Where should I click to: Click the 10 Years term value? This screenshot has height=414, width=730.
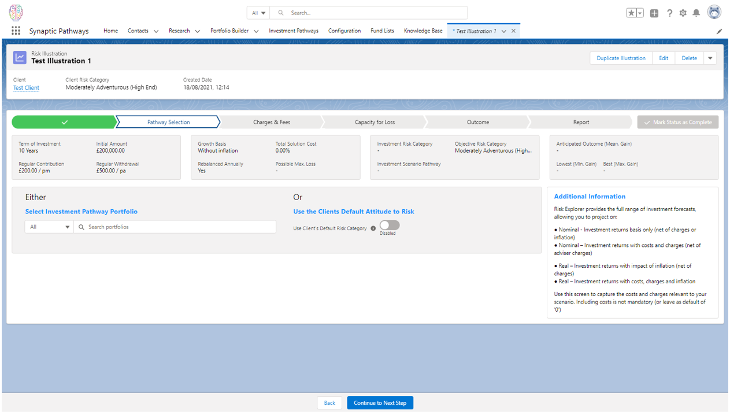click(x=28, y=150)
